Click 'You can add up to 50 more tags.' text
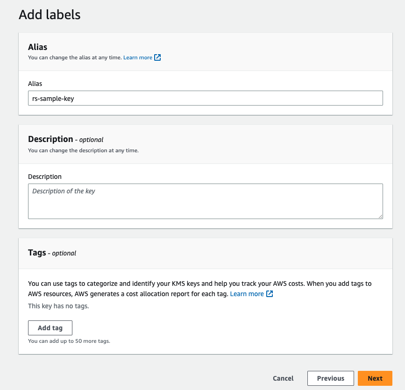This screenshot has width=405, height=390. pyautogui.click(x=69, y=341)
